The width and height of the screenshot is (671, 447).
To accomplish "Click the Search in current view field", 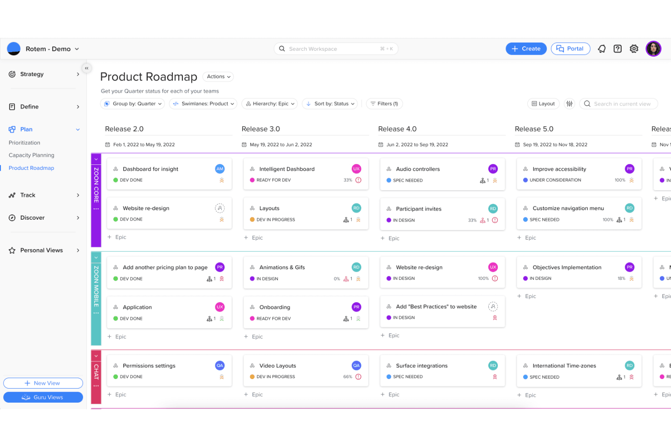I will tap(618, 104).
